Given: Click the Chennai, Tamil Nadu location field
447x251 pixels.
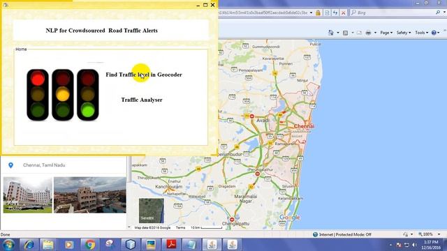Looking at the screenshot, I should pos(44,165).
